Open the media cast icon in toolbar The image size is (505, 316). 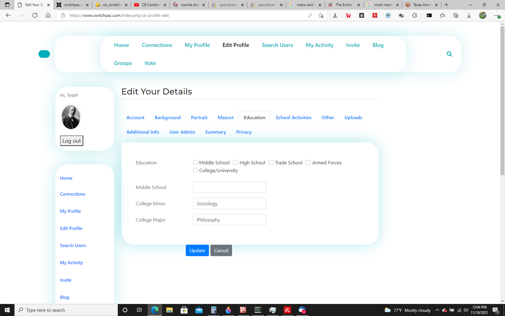pos(429,15)
